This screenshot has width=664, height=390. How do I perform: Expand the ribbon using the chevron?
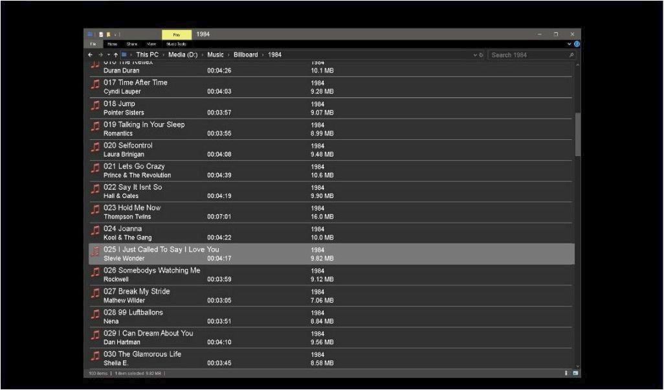tap(569, 44)
